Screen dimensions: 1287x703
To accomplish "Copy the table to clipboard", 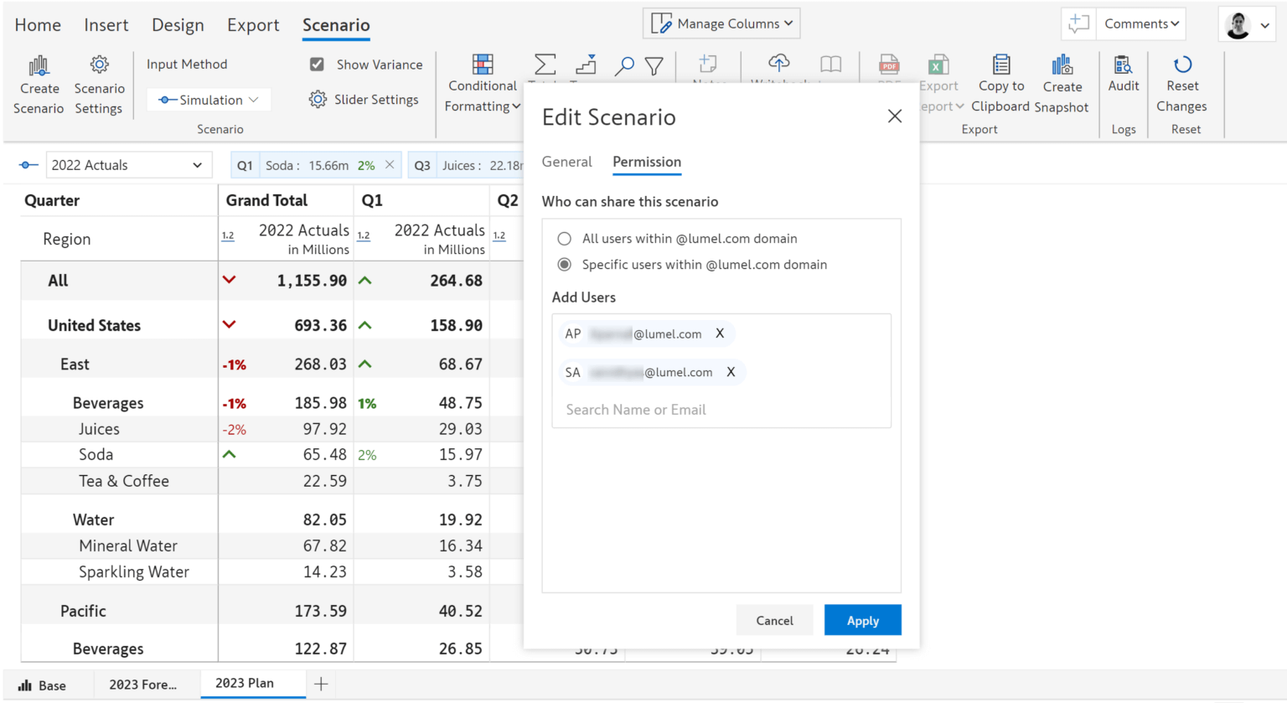I will pyautogui.click(x=1000, y=84).
